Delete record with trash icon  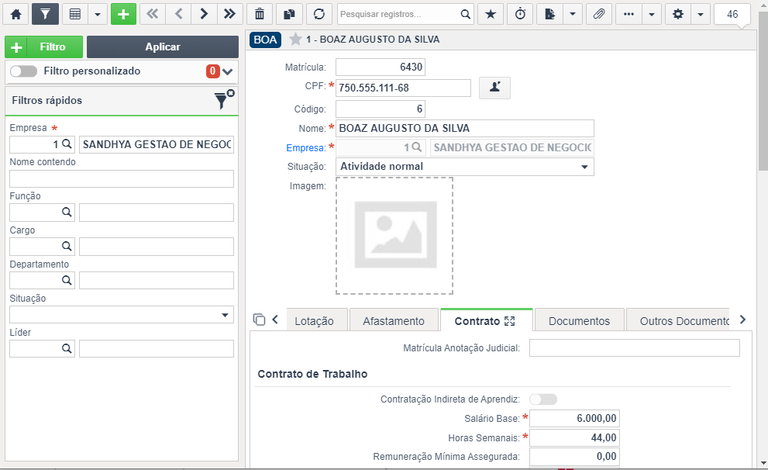(260, 14)
